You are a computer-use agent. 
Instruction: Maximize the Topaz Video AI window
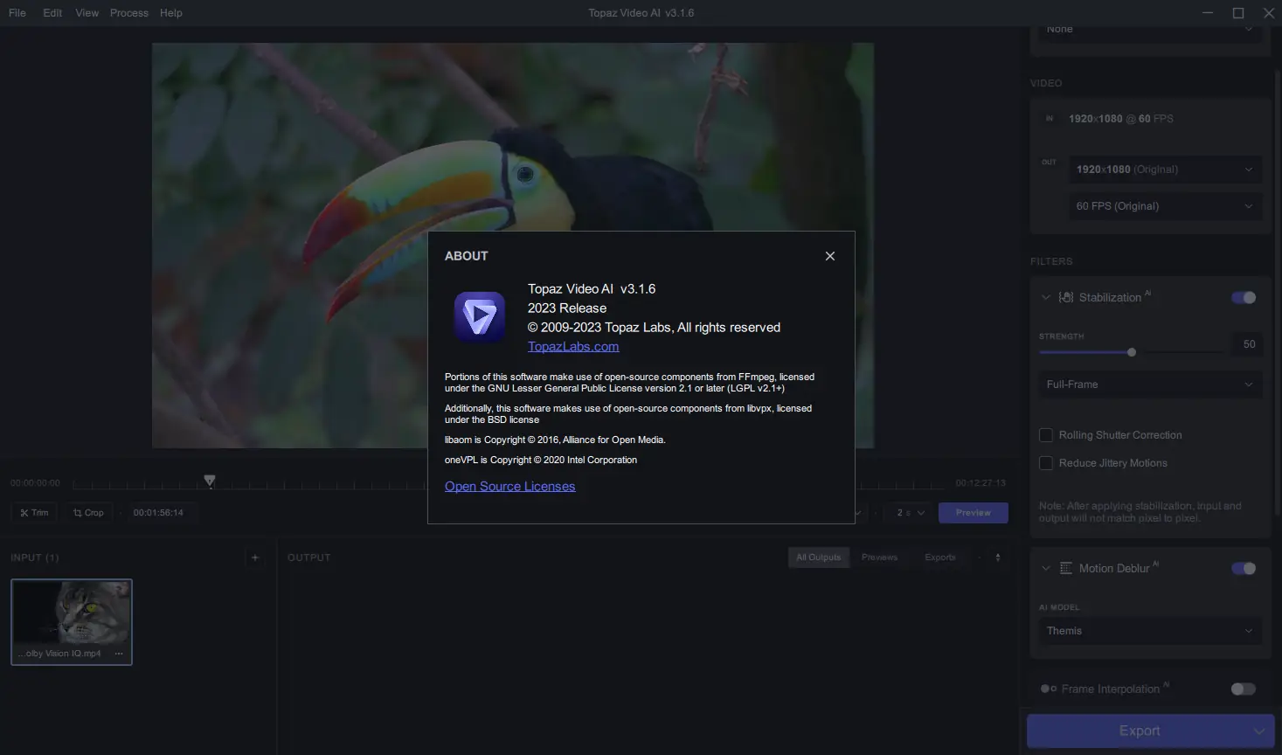1238,13
